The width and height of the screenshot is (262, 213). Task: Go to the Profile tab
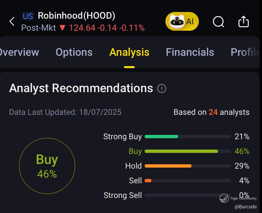(245, 52)
